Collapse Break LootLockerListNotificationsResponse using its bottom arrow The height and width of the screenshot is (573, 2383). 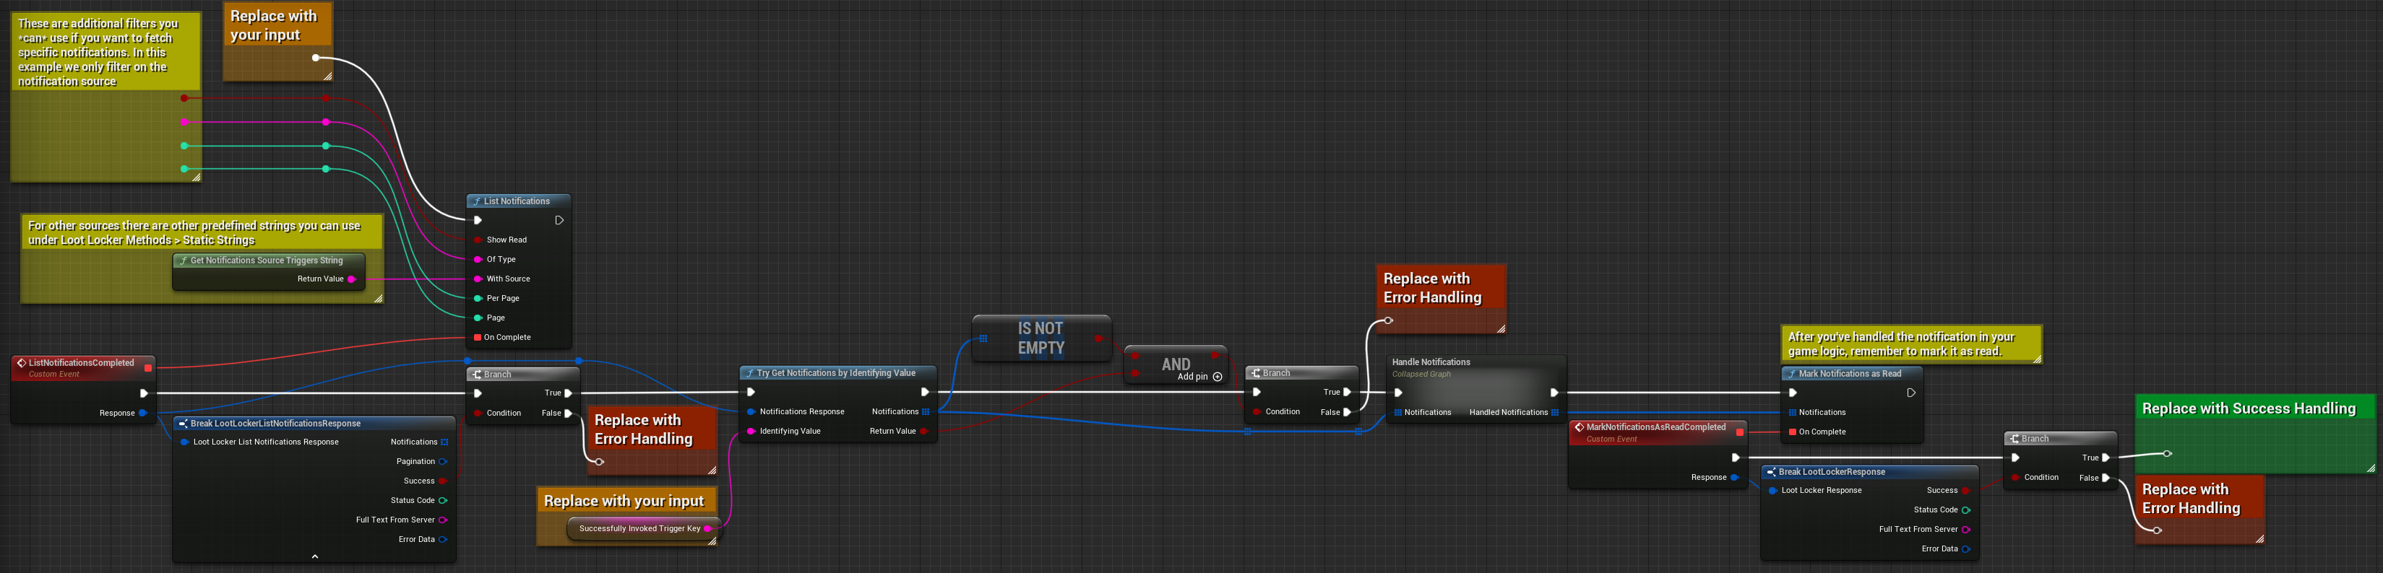(314, 556)
